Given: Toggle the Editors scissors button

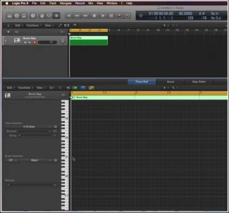Looking at the screenshot, I should click(56, 16).
